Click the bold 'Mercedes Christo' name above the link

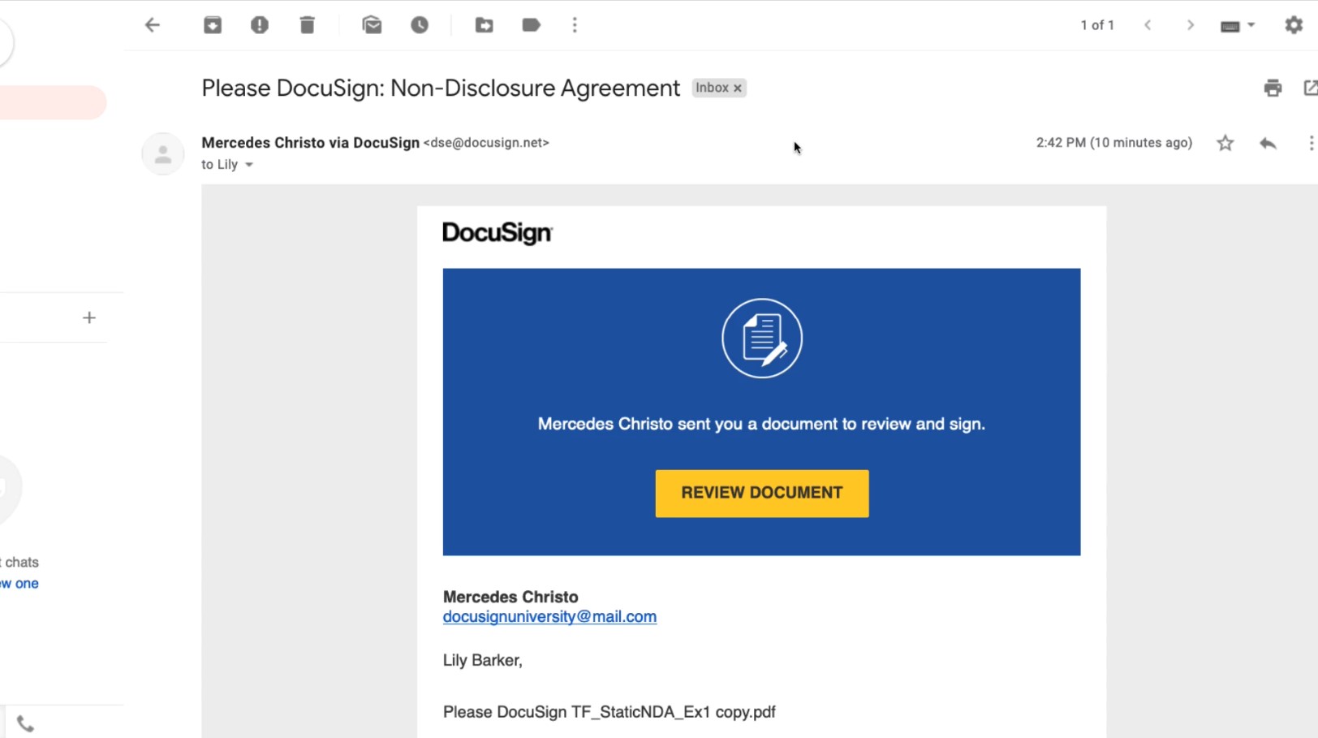point(510,597)
